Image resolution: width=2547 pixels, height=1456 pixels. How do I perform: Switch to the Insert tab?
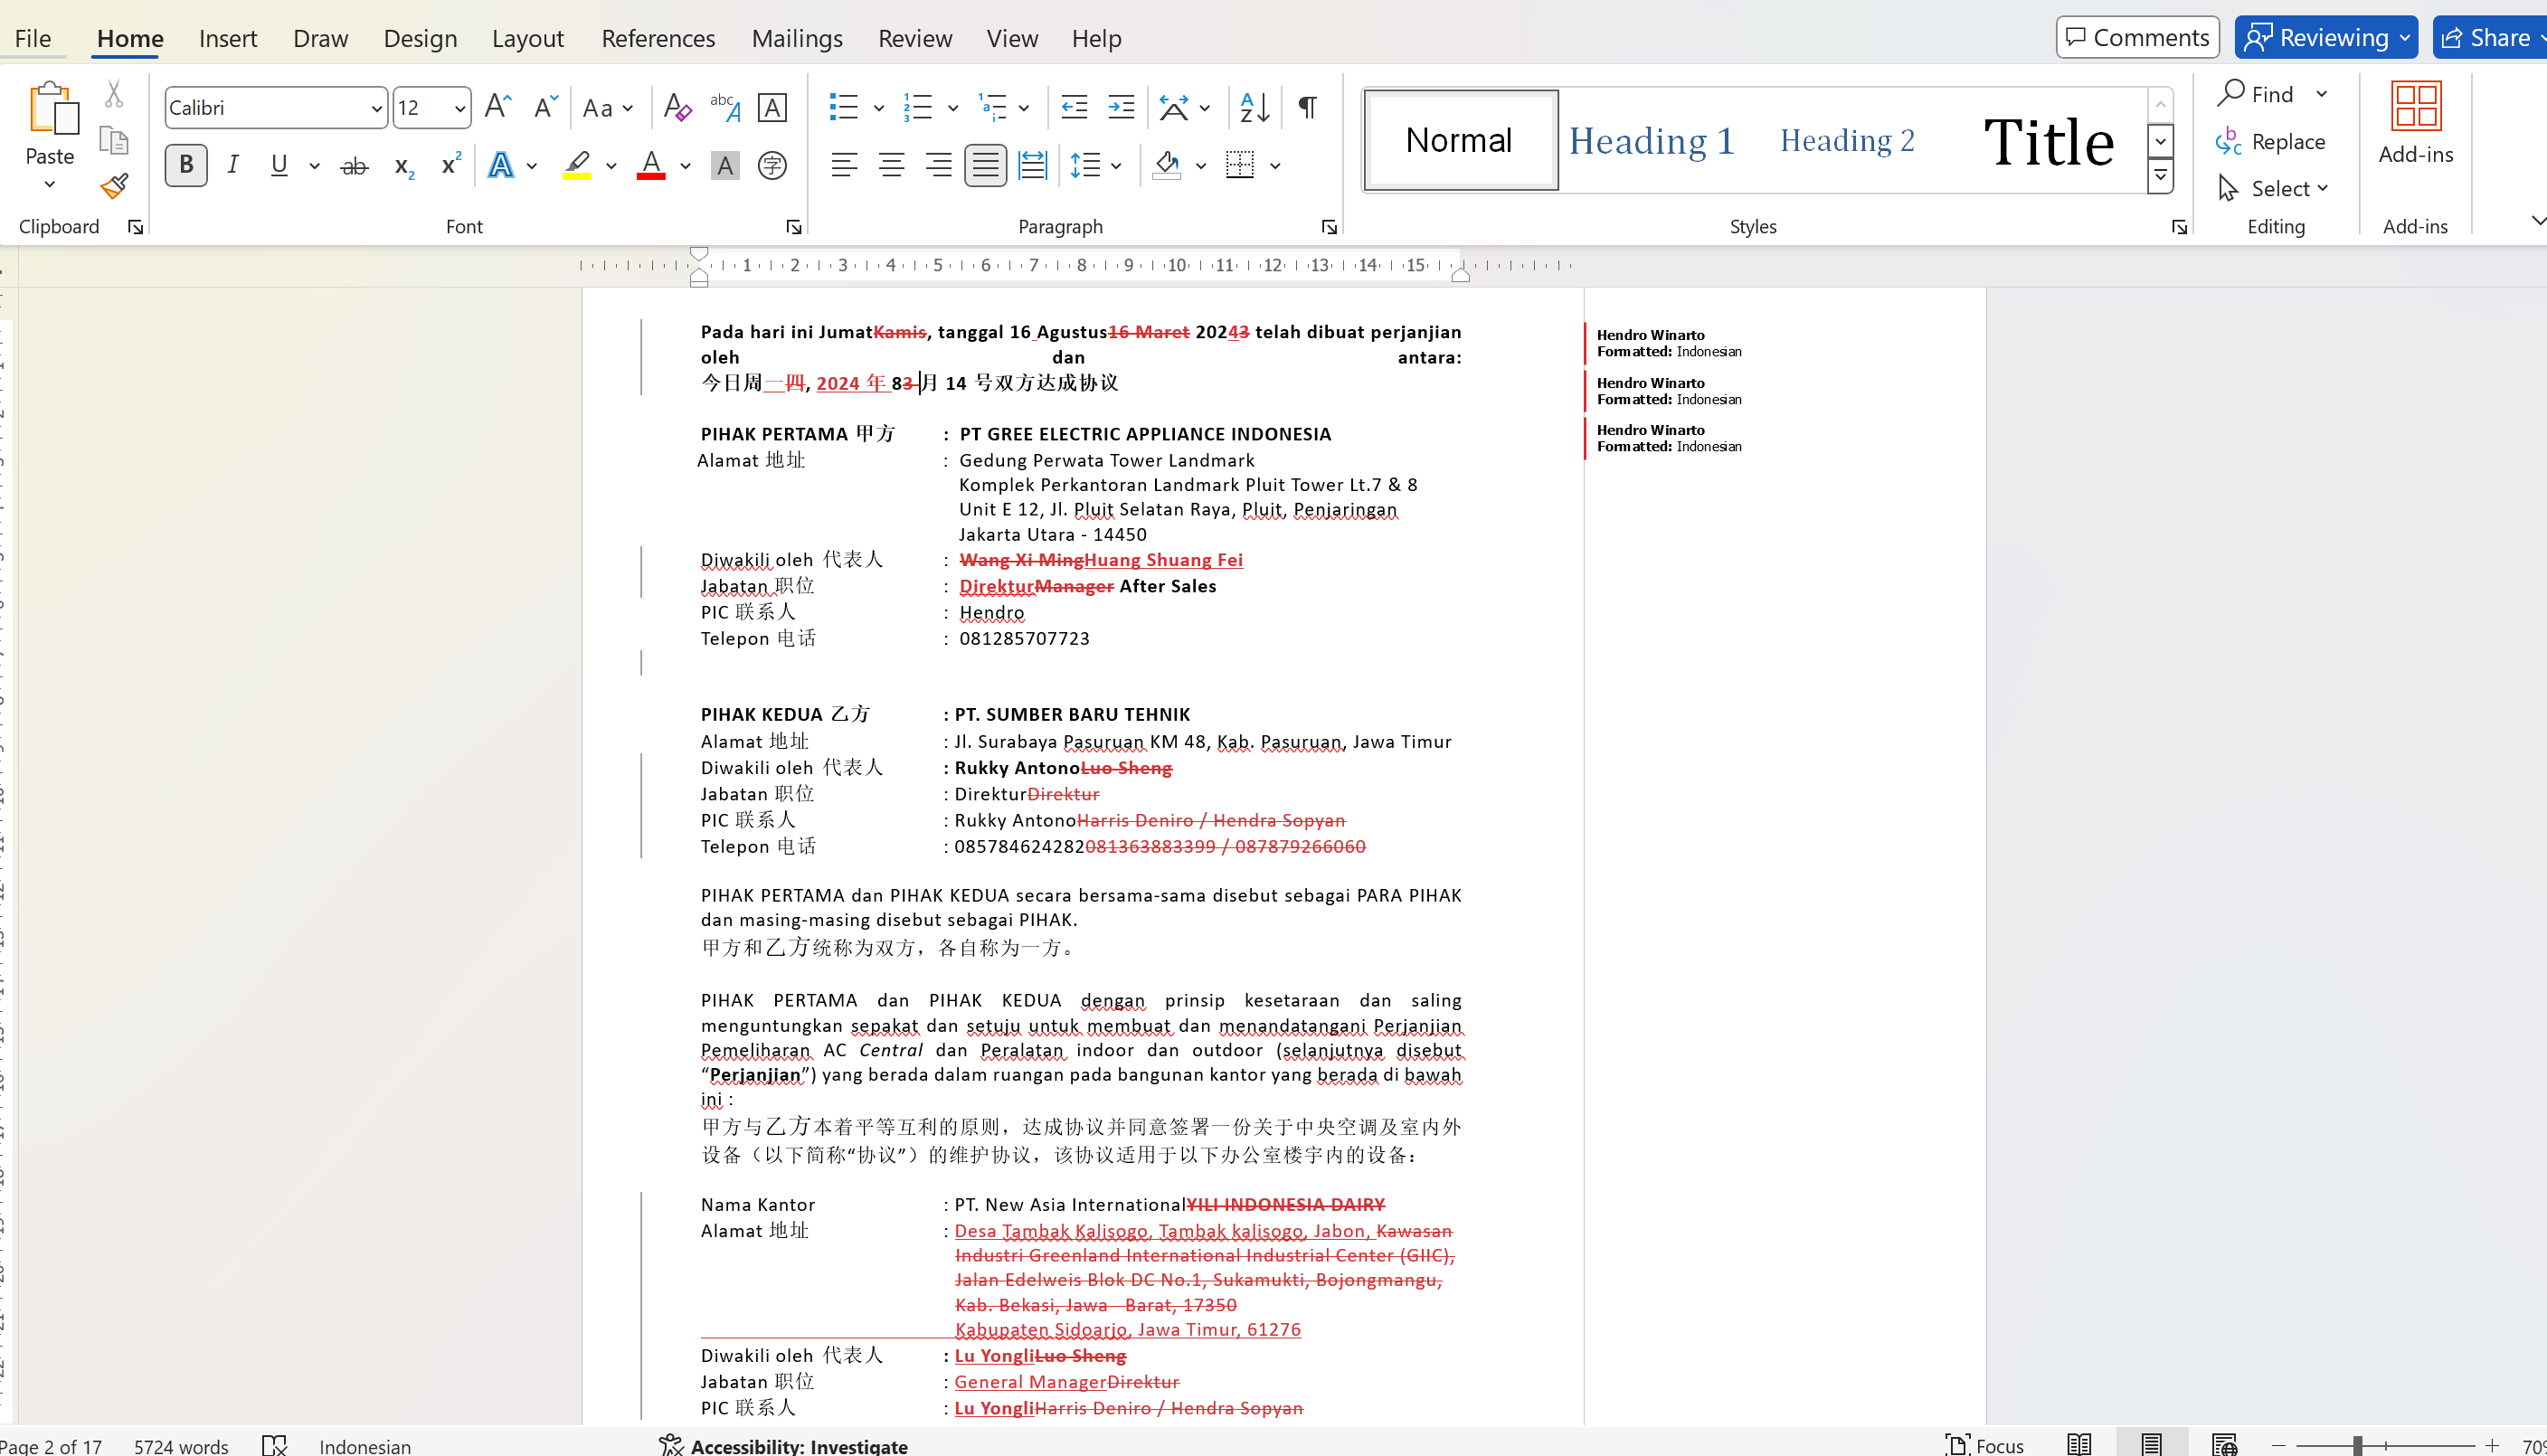point(228,38)
